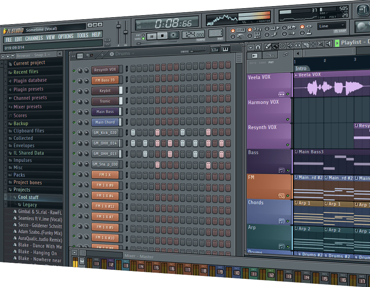Open the Browser options menu arrow

pyautogui.click(x=3, y=57)
